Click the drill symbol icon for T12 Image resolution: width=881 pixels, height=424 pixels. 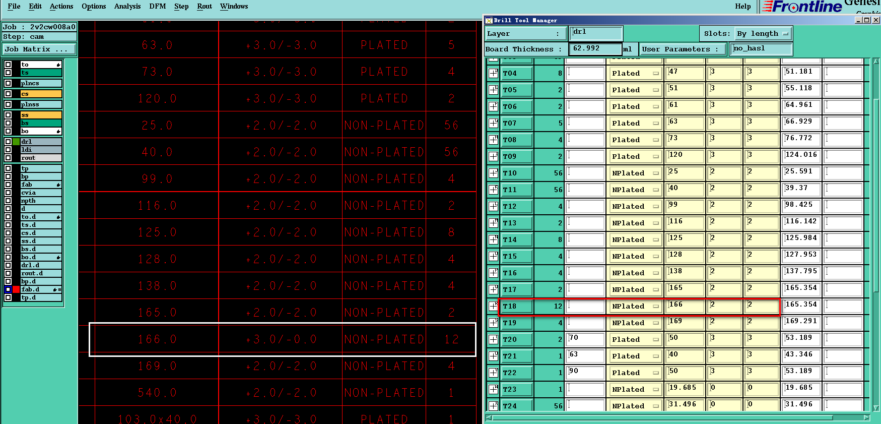point(493,206)
